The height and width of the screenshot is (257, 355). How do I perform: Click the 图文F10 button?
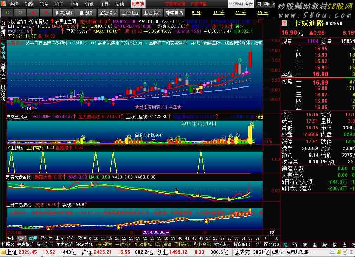click(x=272, y=245)
